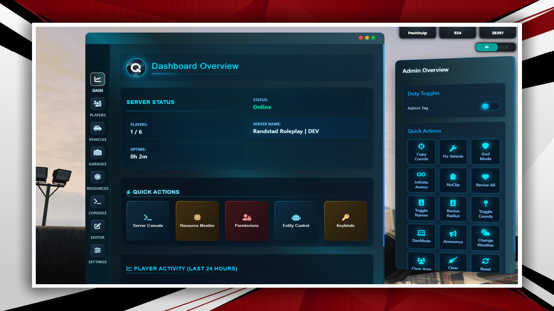The width and height of the screenshot is (554, 311).
Task: Open the Resource Monitor card
Action: pos(197,221)
